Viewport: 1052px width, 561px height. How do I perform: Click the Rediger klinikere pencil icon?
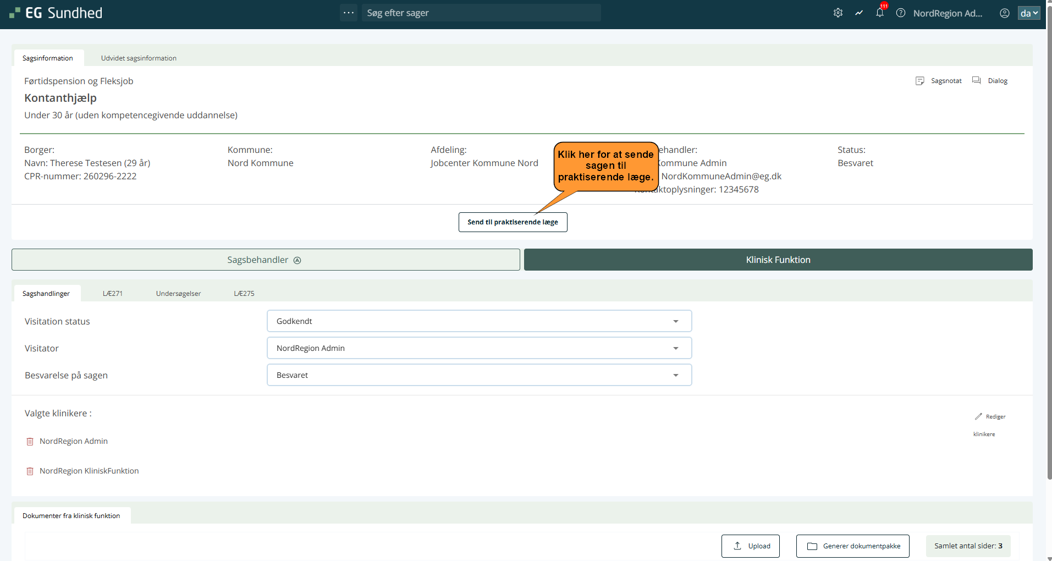(978, 416)
